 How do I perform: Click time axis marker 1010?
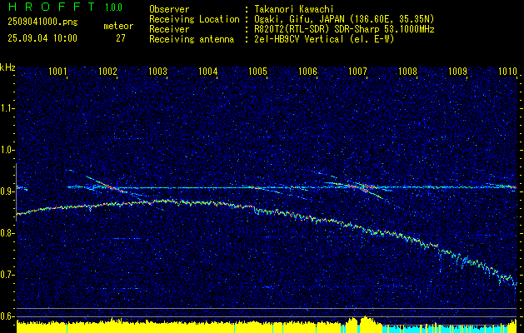coord(507,72)
